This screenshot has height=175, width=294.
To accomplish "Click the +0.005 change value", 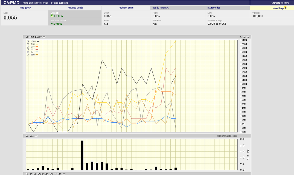I will 58,16.
